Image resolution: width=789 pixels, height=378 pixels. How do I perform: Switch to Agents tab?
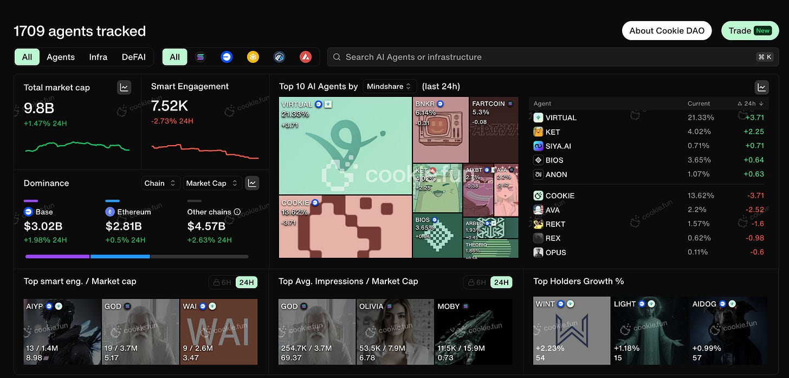(61, 57)
